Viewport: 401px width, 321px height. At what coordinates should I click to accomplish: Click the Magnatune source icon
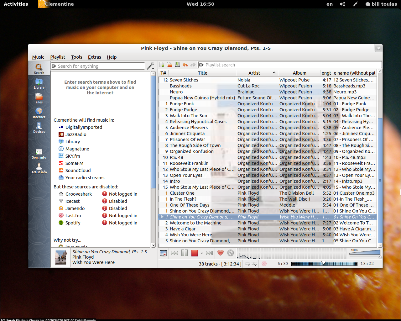coord(61,149)
